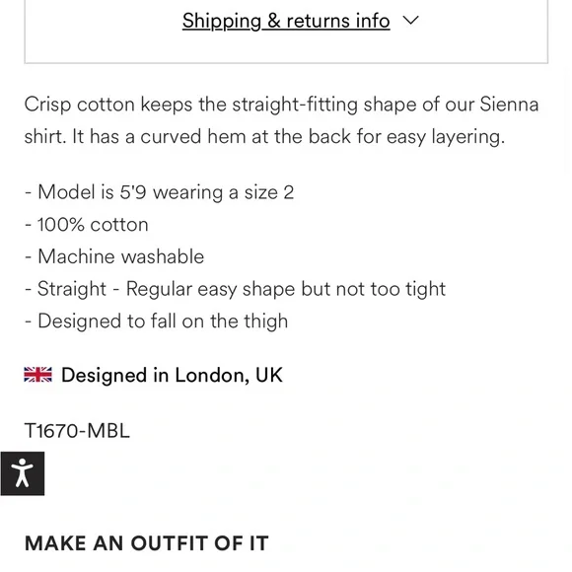572x572 pixels.
Task: Click the MAKE AN OUTFIT OF IT heading
Action: 146,543
